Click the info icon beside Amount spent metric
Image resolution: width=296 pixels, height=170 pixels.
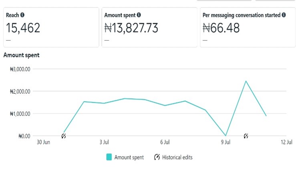(x=139, y=15)
